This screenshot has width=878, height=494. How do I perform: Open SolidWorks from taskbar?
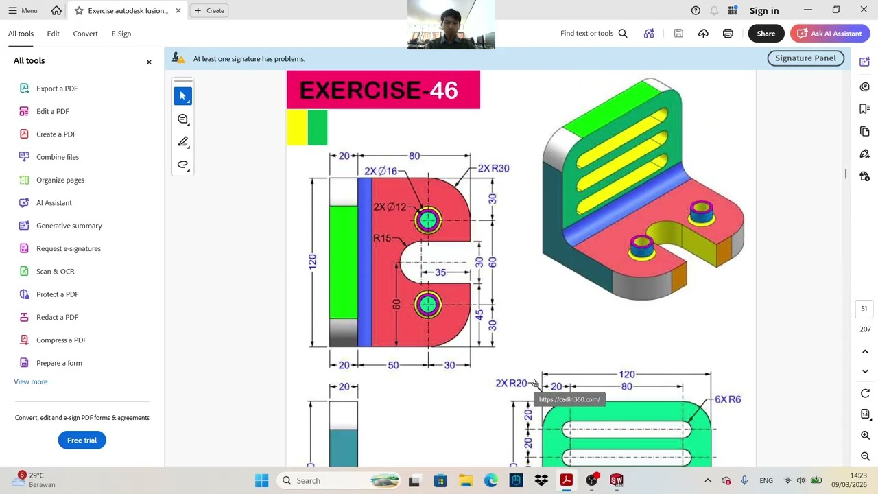617,480
